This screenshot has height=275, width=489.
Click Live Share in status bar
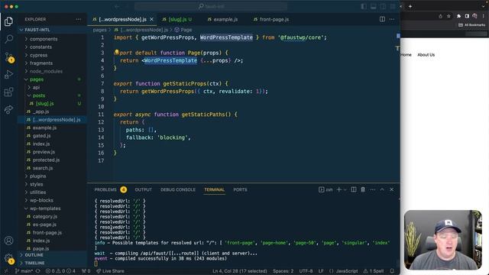[110, 271]
